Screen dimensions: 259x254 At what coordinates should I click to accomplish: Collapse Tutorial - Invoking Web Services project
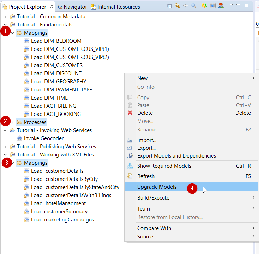5,130
